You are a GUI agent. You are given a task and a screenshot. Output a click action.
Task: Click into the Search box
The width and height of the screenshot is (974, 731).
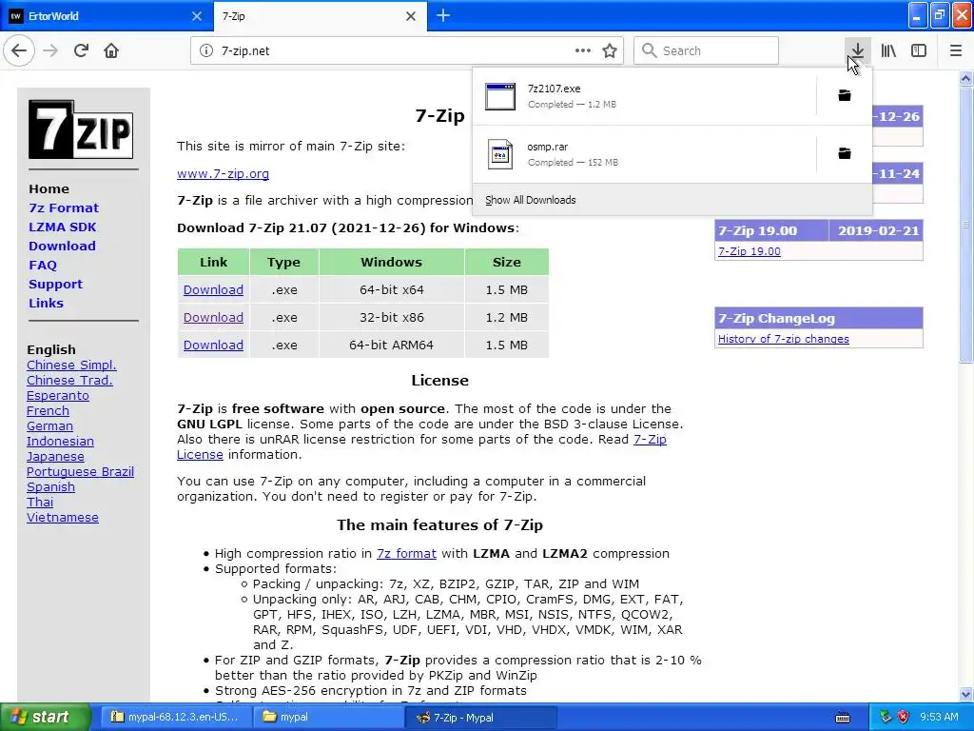tap(706, 50)
